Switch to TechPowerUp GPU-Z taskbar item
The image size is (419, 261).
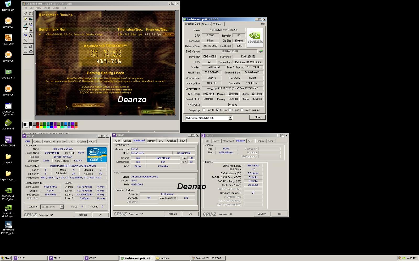pyautogui.click(x=137, y=258)
